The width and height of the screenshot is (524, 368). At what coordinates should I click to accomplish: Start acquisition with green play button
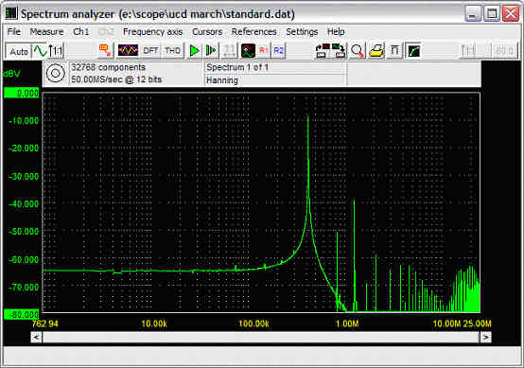pyautogui.click(x=195, y=51)
